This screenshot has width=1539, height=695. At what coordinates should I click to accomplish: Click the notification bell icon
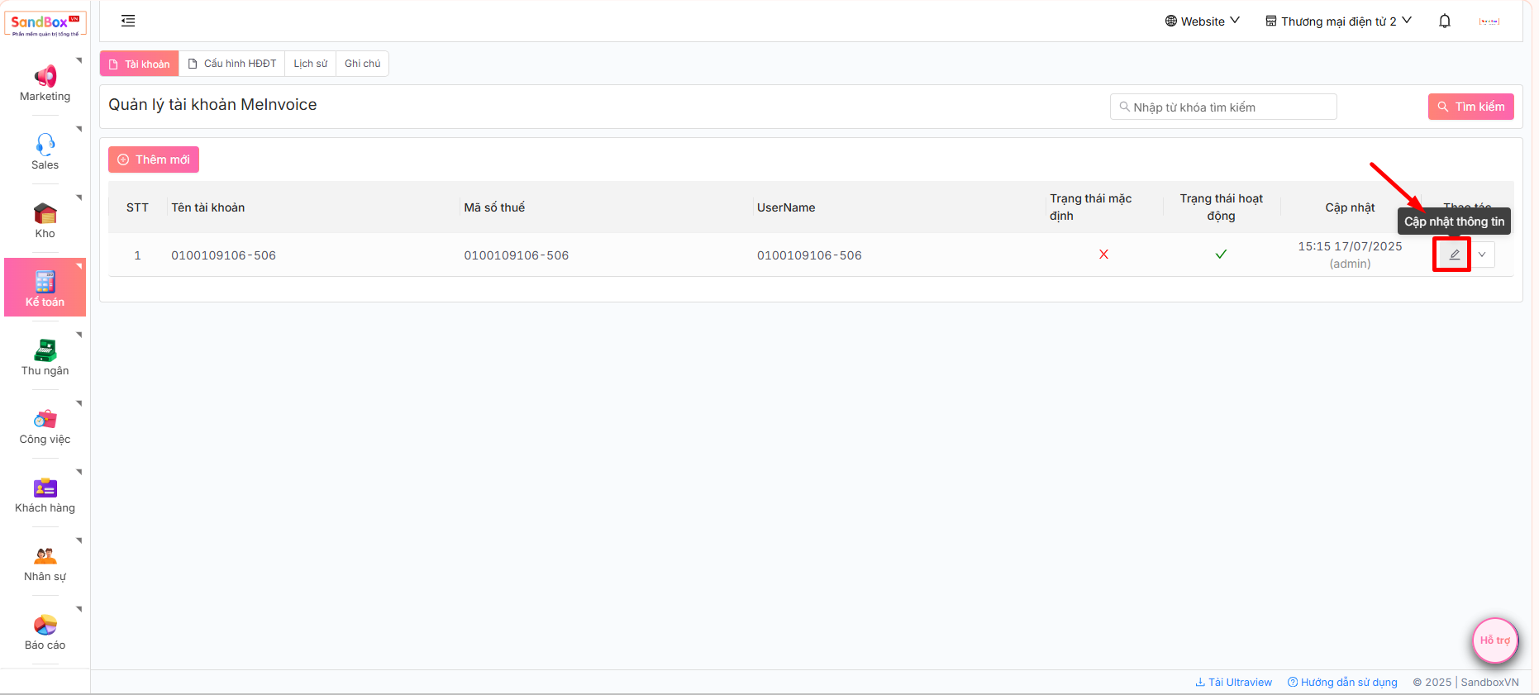(x=1444, y=21)
